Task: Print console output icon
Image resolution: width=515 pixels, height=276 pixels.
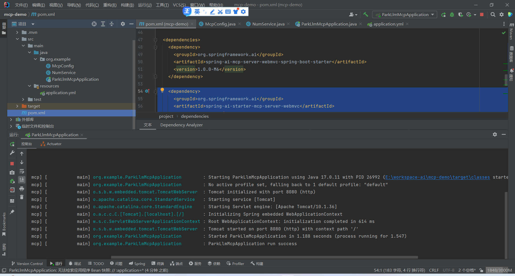Action: 22,189
